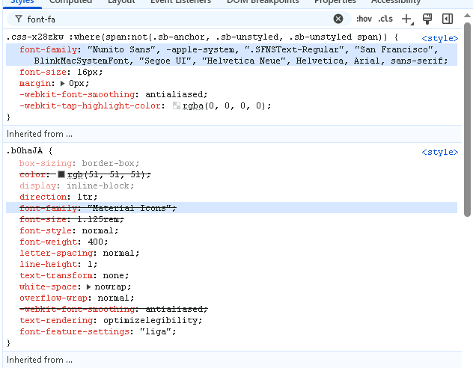Expand the white-space shorthand triangle
The image size is (473, 368).
point(88,286)
